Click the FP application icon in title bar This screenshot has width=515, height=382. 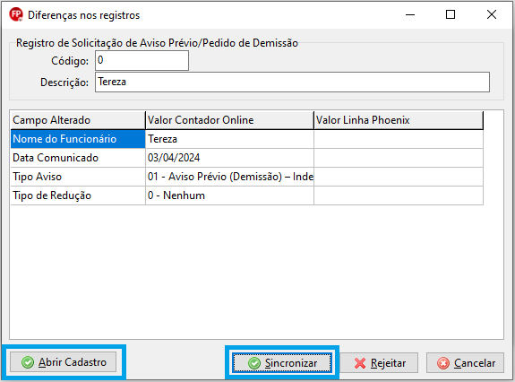16,14
